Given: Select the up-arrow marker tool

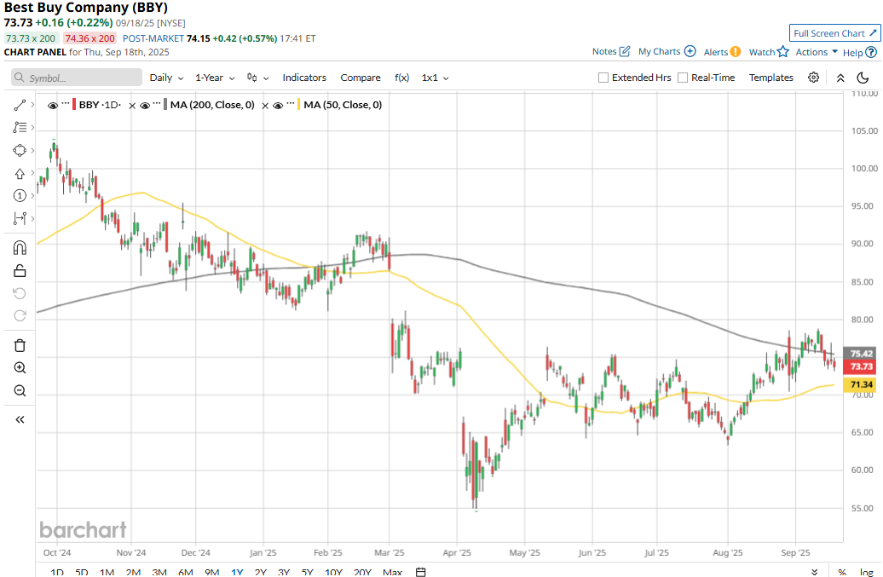Looking at the screenshot, I should click(x=20, y=173).
